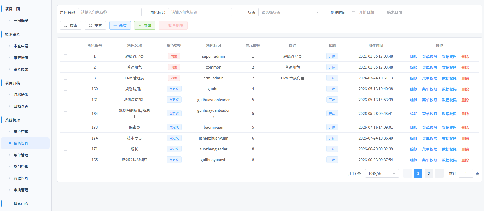Click the calendar icon in date range
The height and width of the screenshot is (211, 484).
[353, 12]
